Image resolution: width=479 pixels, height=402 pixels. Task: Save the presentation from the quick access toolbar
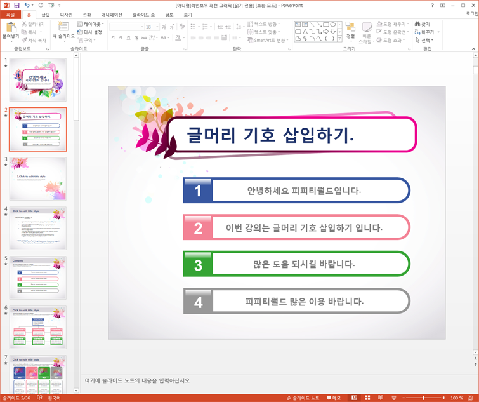(16, 5)
